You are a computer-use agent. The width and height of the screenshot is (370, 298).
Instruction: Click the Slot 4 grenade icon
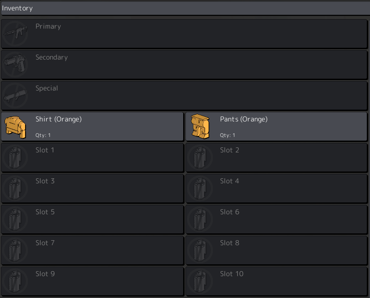tap(200, 188)
